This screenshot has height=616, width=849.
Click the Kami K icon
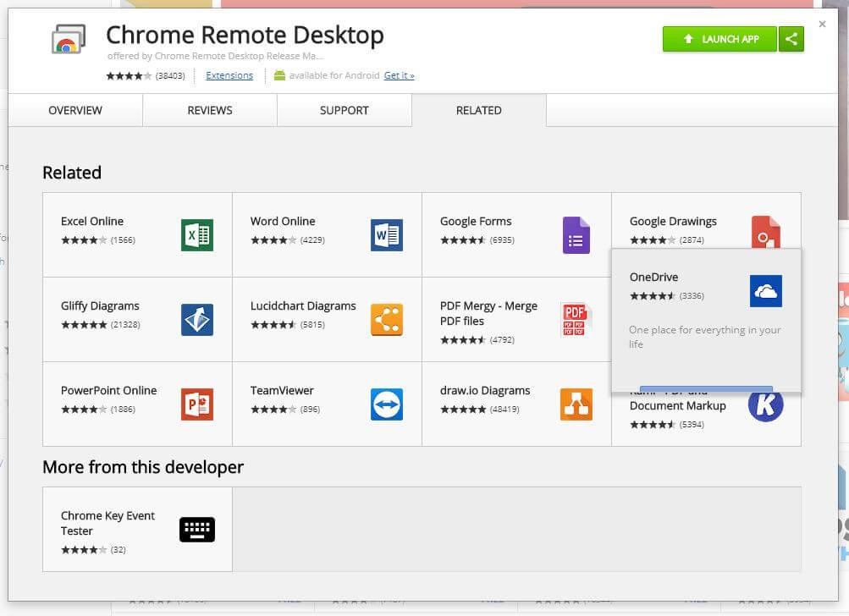point(765,406)
